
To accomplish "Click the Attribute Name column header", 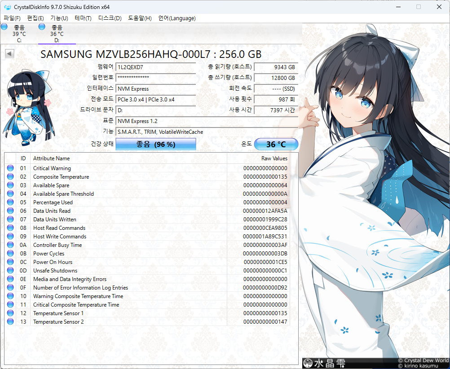I will [128, 158].
